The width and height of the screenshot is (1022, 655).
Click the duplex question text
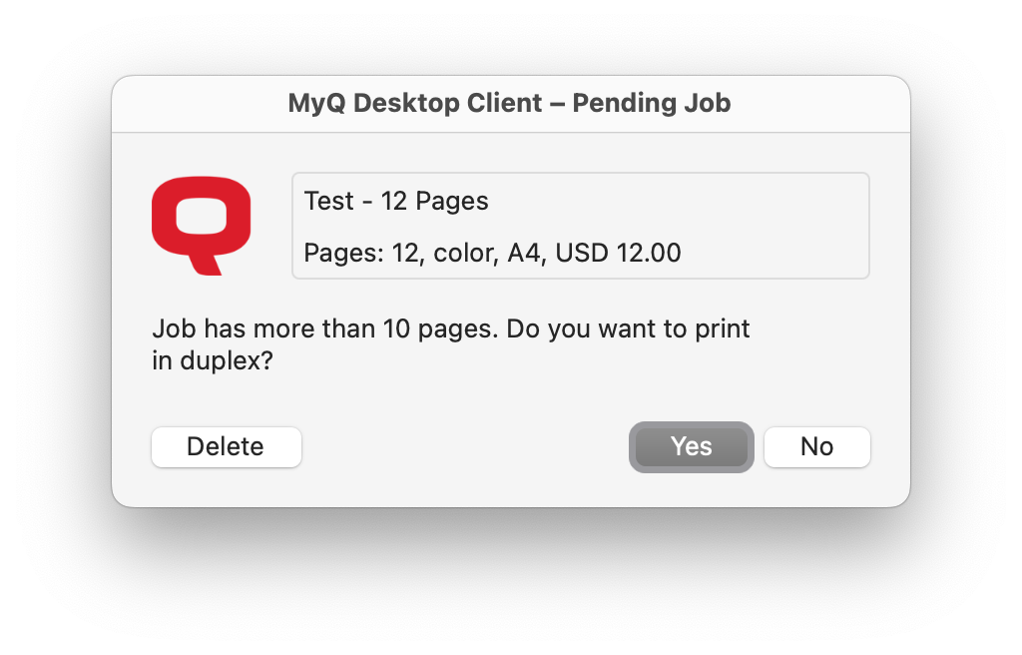coord(451,342)
